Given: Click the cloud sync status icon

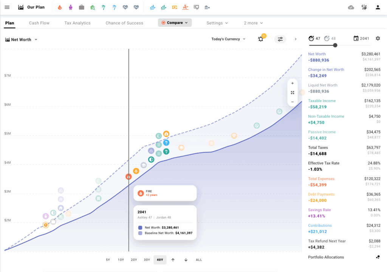Looking at the screenshot, I should pyautogui.click(x=351, y=7).
